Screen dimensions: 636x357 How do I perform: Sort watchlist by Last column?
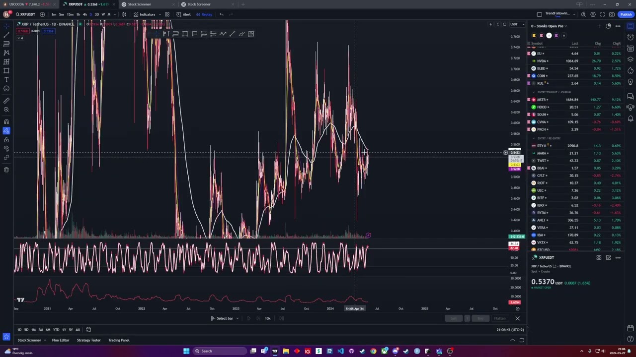pos(575,44)
